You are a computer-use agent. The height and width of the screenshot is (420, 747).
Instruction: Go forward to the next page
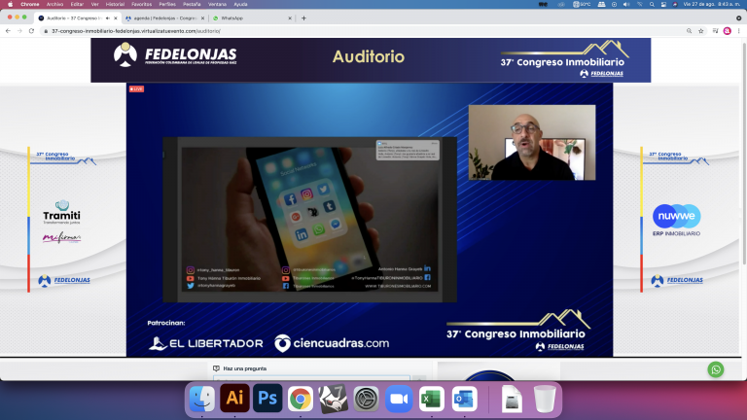(19, 31)
